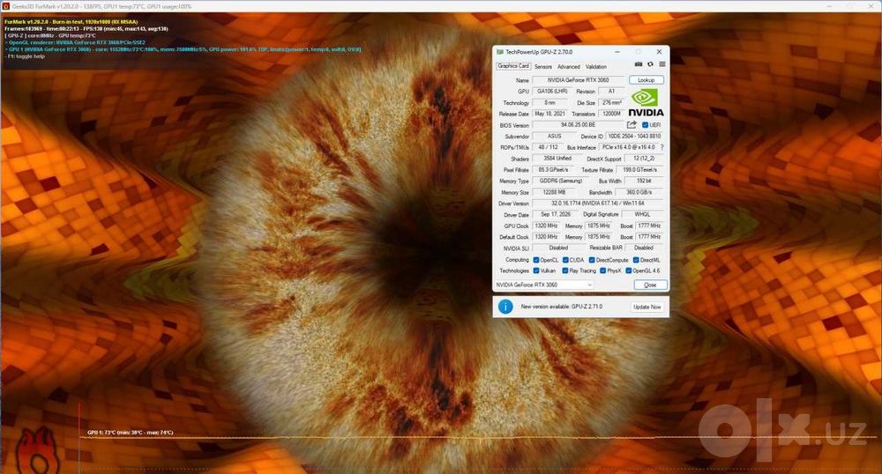
Task: Click the FurMark flame logo
Action: click(x=36, y=449)
